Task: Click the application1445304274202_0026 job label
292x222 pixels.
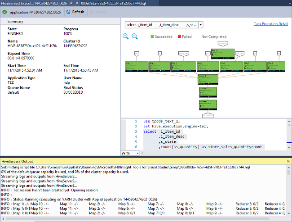Action: click(35, 12)
